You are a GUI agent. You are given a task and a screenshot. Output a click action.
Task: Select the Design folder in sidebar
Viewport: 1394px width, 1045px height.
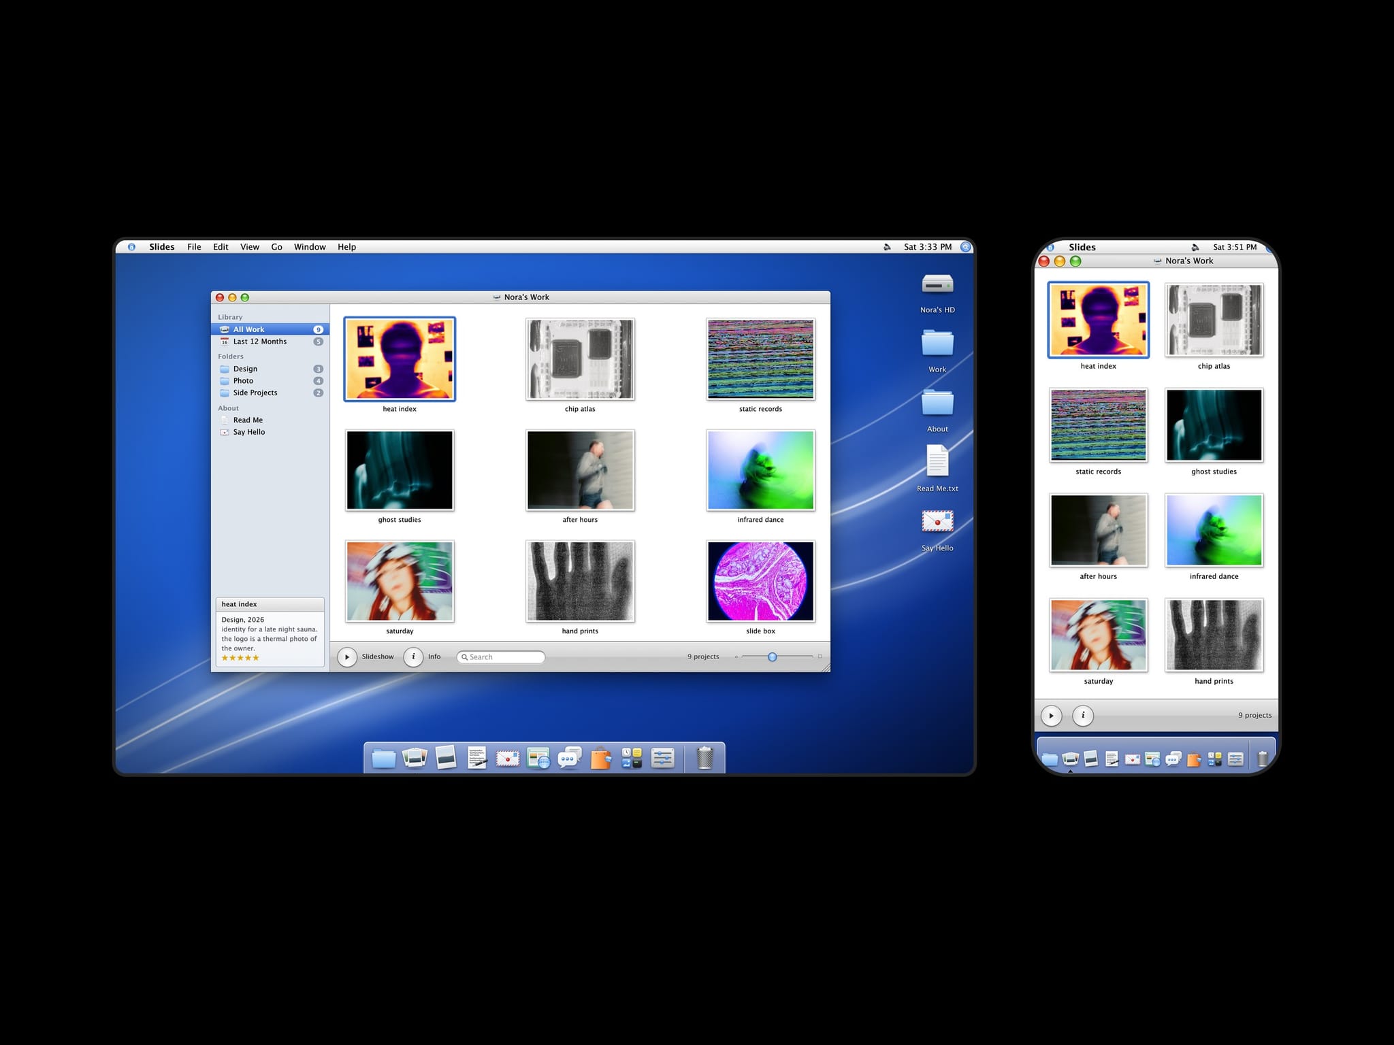pos(270,369)
